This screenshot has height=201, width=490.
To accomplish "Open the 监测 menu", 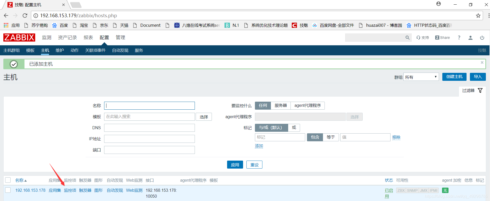I will 47,38.
